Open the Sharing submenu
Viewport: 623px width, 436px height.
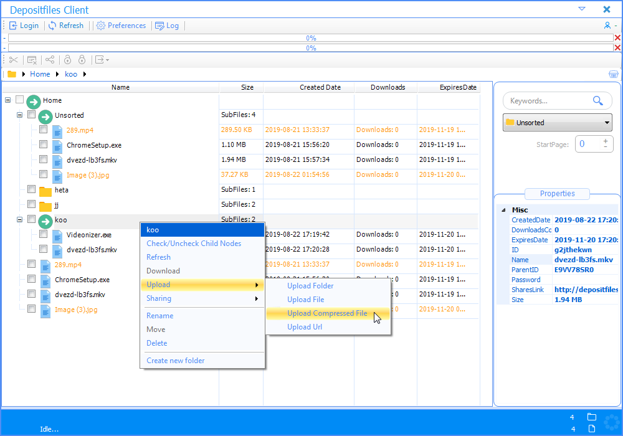(202, 298)
